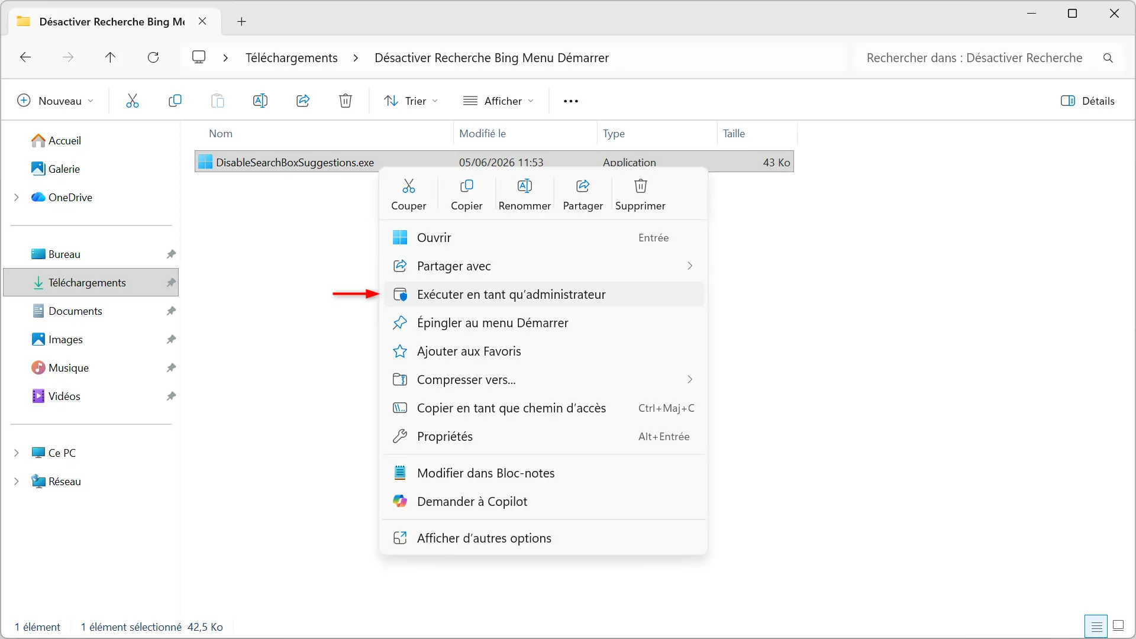Click Téléchargements in the address bar
Viewport: 1136px width, 639px height.
(292, 58)
